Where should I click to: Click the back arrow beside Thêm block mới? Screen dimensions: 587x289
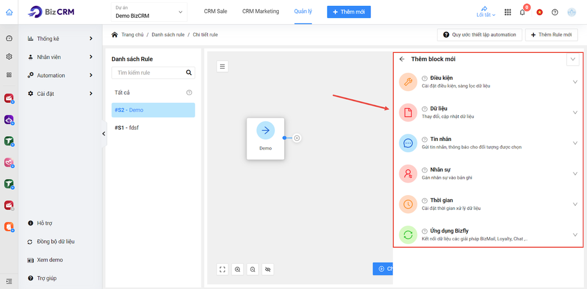[402, 59]
